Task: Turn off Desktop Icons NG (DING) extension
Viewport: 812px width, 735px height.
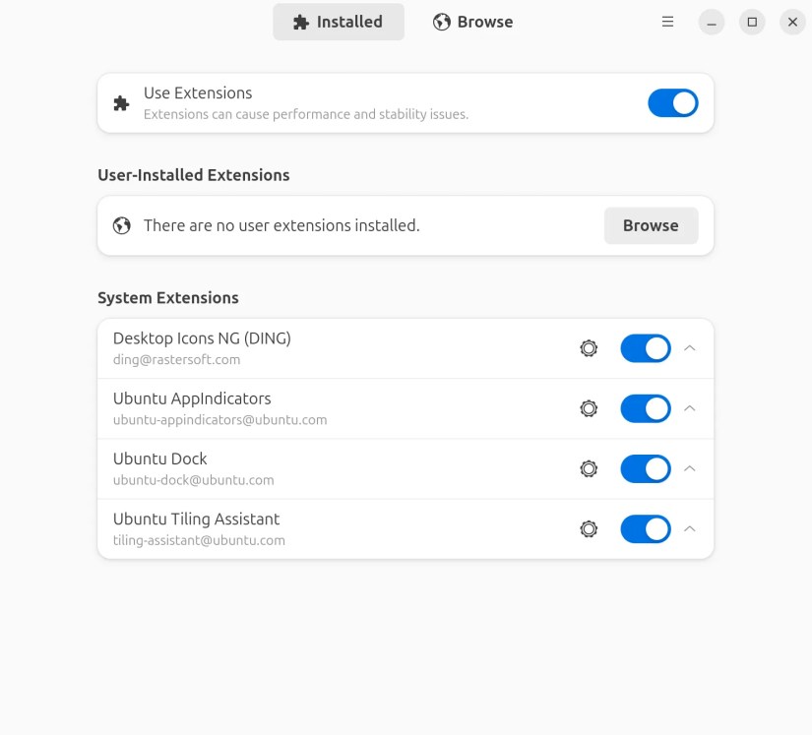Action: (645, 348)
